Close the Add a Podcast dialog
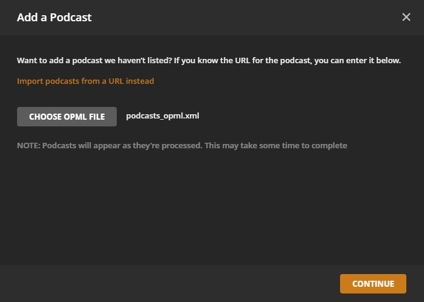The height and width of the screenshot is (302, 424). (406, 17)
